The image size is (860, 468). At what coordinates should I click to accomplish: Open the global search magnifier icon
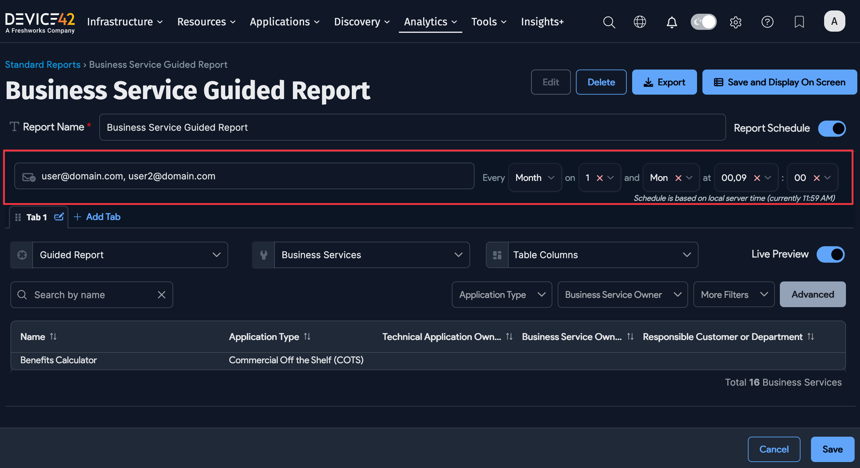[609, 22]
